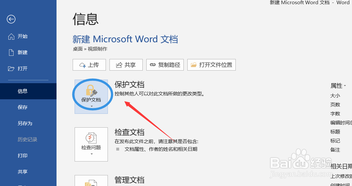The height and width of the screenshot is (186, 352).
Task: Click the 信息 page heading
Action: pos(86,19)
